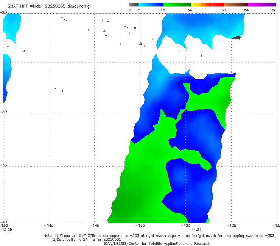Click the color scale label '50'
Image resolution: width=280 pixels, height=246 pixels.
pos(224,10)
